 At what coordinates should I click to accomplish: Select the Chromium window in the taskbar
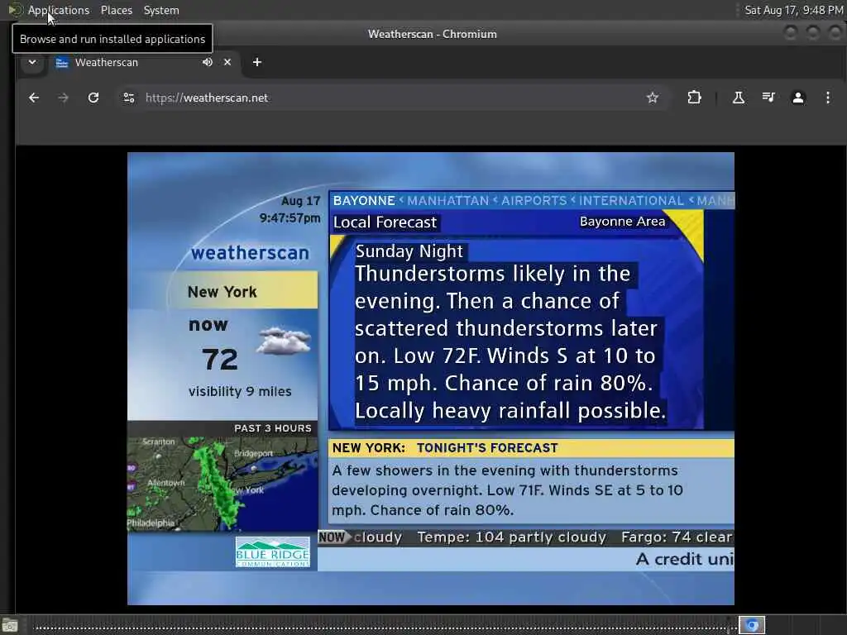pyautogui.click(x=751, y=625)
